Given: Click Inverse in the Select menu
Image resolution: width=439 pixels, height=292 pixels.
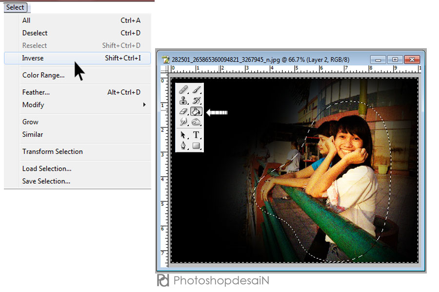Looking at the screenshot, I should click(x=33, y=58).
